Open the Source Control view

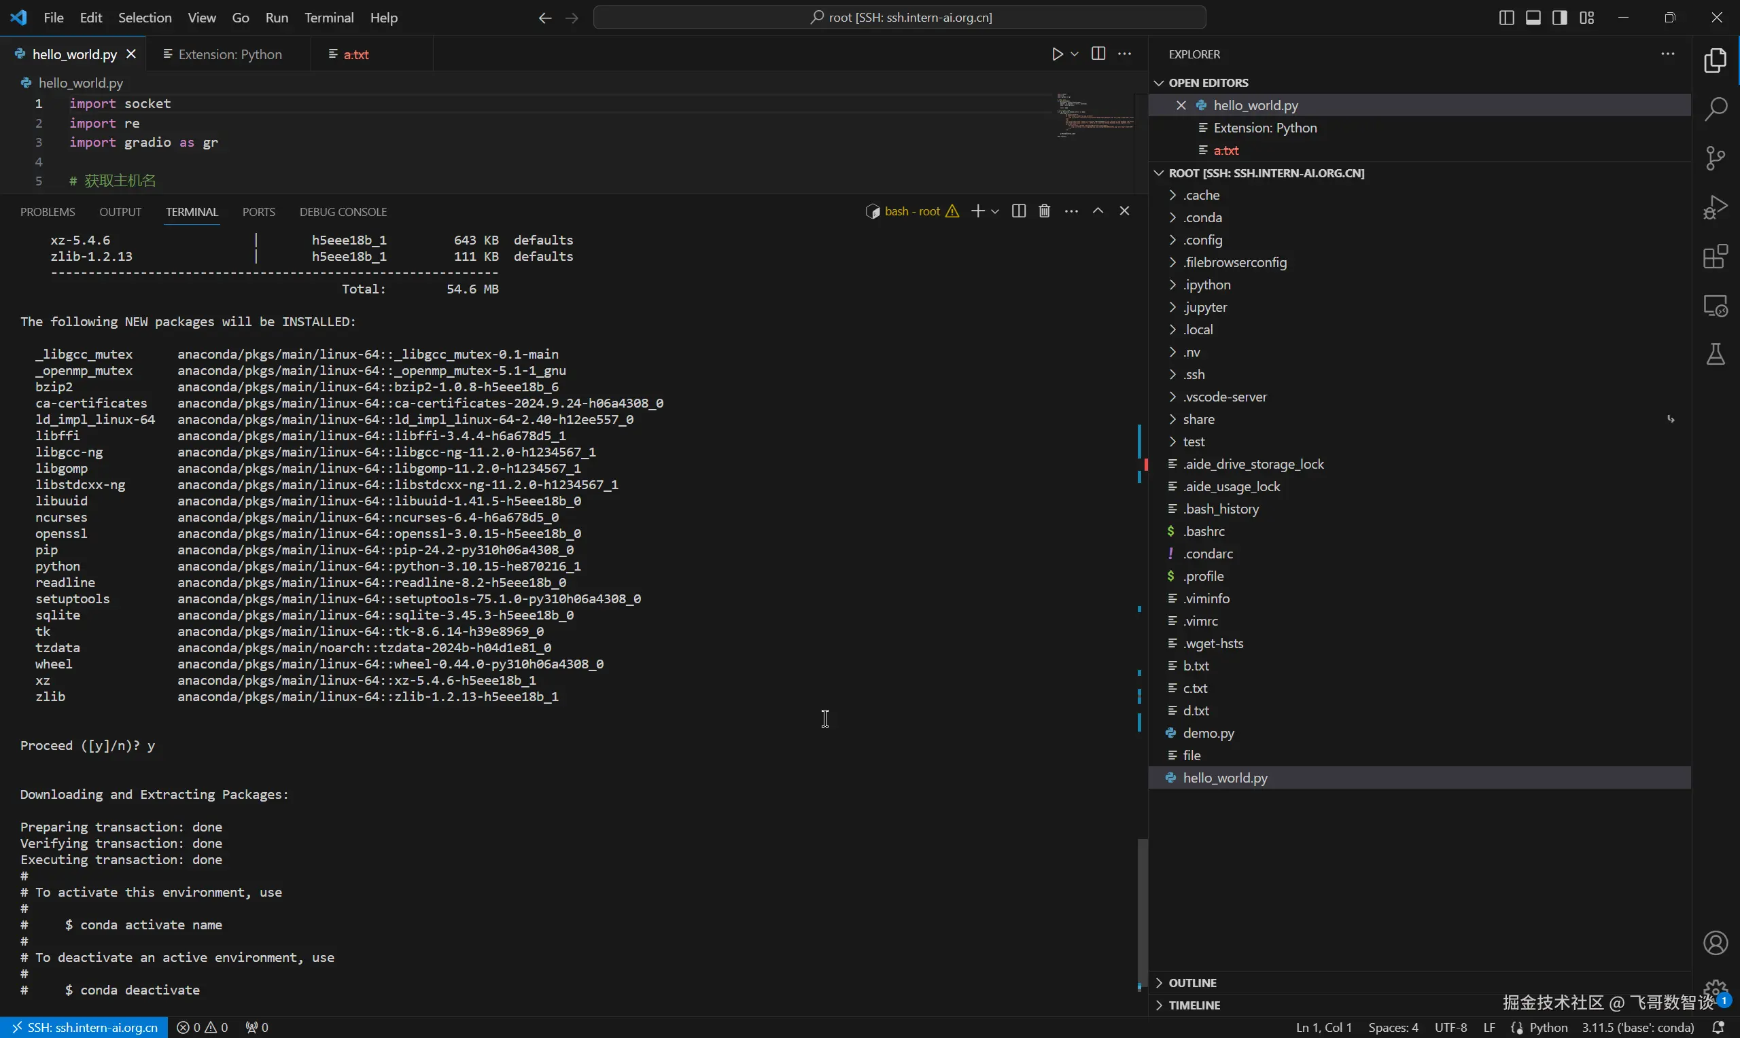(1716, 158)
